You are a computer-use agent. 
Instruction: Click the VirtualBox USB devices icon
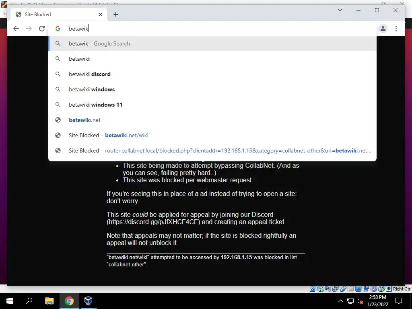pos(343,289)
